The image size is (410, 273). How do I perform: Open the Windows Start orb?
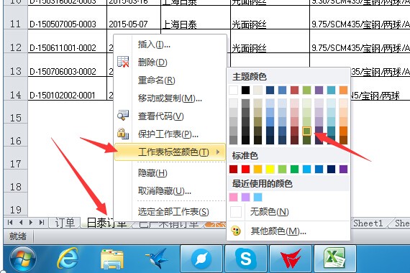tap(23, 259)
